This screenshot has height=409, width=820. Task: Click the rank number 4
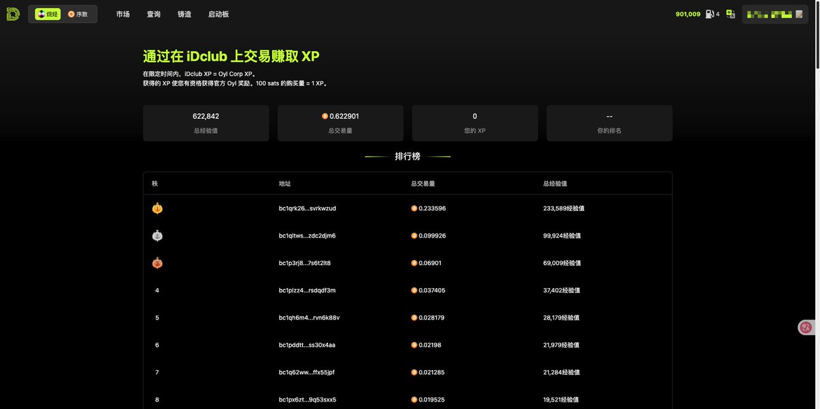pyautogui.click(x=157, y=290)
